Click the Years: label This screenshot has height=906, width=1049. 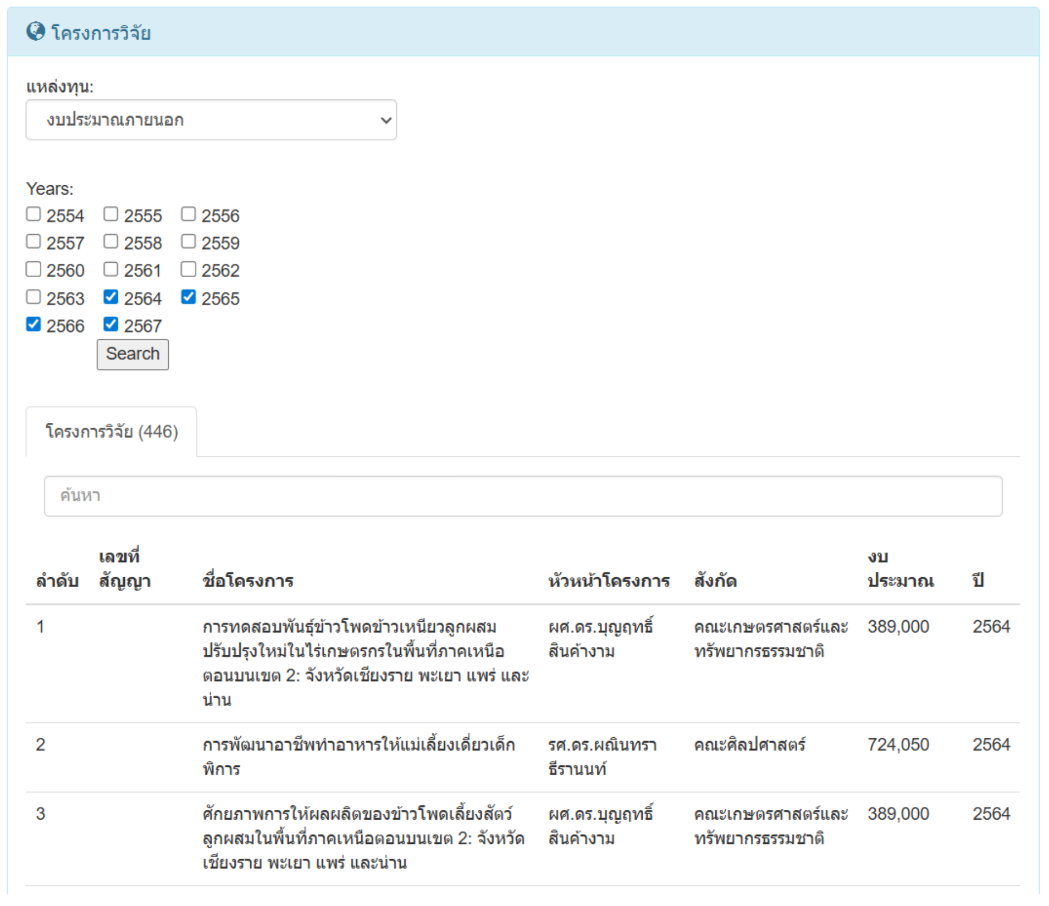click(x=49, y=189)
